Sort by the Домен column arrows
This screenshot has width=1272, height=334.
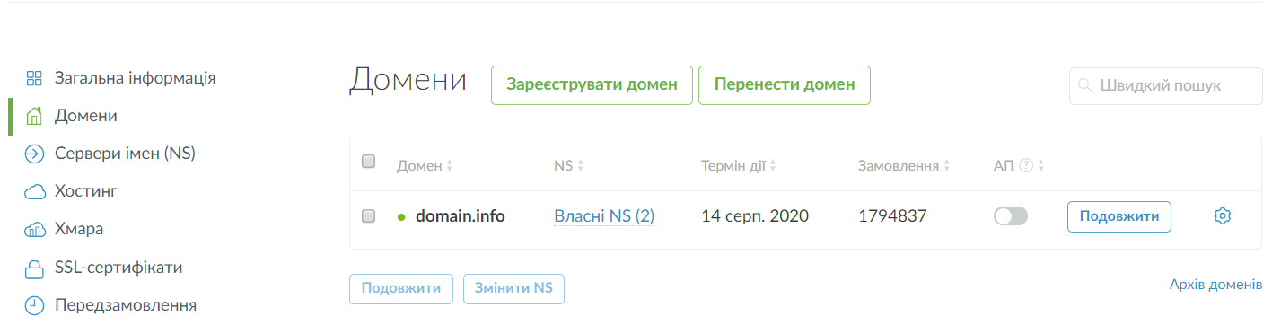click(x=450, y=166)
